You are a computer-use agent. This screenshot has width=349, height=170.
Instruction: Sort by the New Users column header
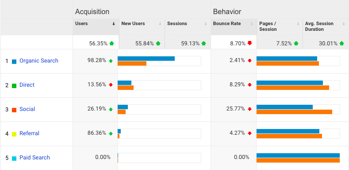(x=133, y=23)
